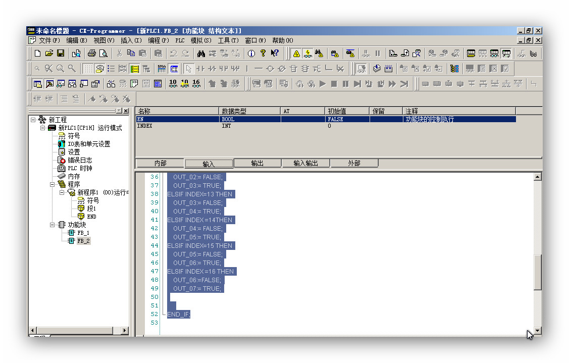Click the IO表和单元设置 icon in project tree

tap(62, 144)
